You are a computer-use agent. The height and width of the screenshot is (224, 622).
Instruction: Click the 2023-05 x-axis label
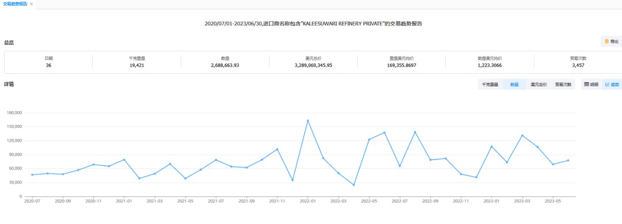(552, 201)
